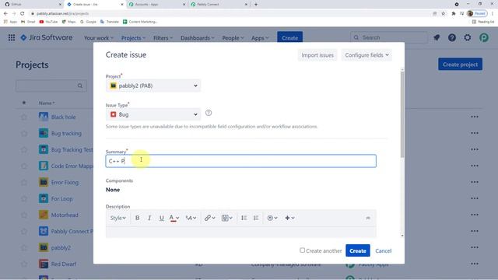The width and height of the screenshot is (498, 280).
Task: Open the YouTube bookmark
Action: (x=48, y=22)
